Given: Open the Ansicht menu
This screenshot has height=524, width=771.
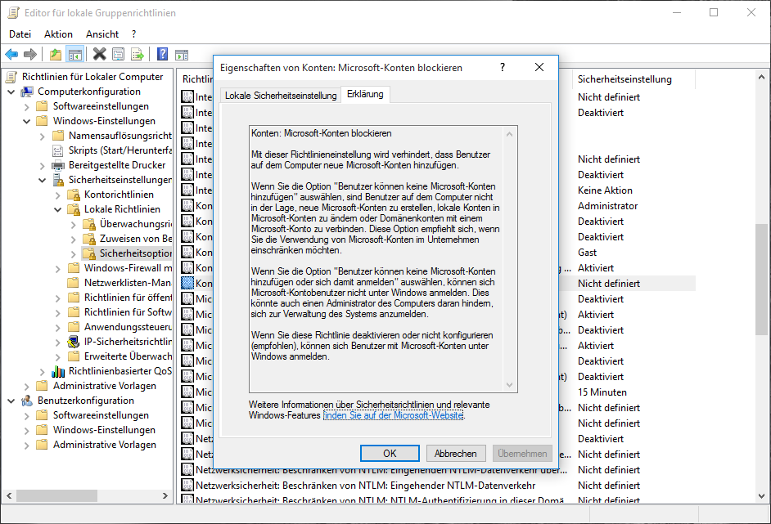Looking at the screenshot, I should (x=102, y=34).
